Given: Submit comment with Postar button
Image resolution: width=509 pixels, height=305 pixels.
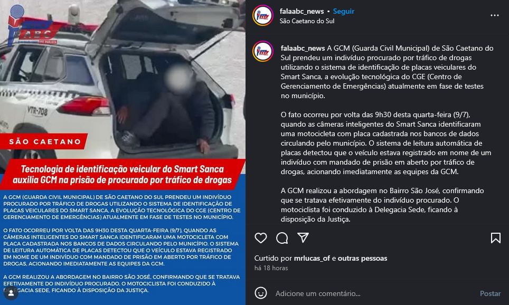Looking at the screenshot, I should click(490, 293).
